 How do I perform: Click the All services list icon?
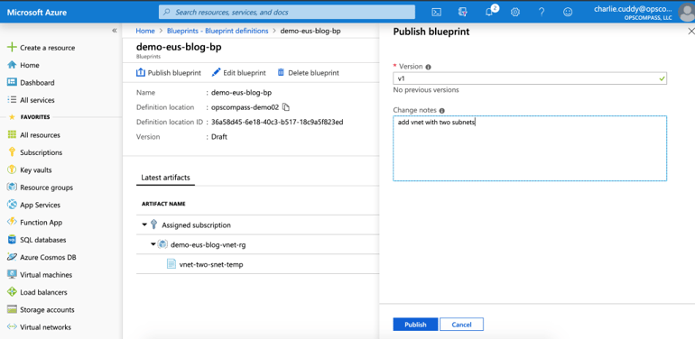(x=12, y=100)
